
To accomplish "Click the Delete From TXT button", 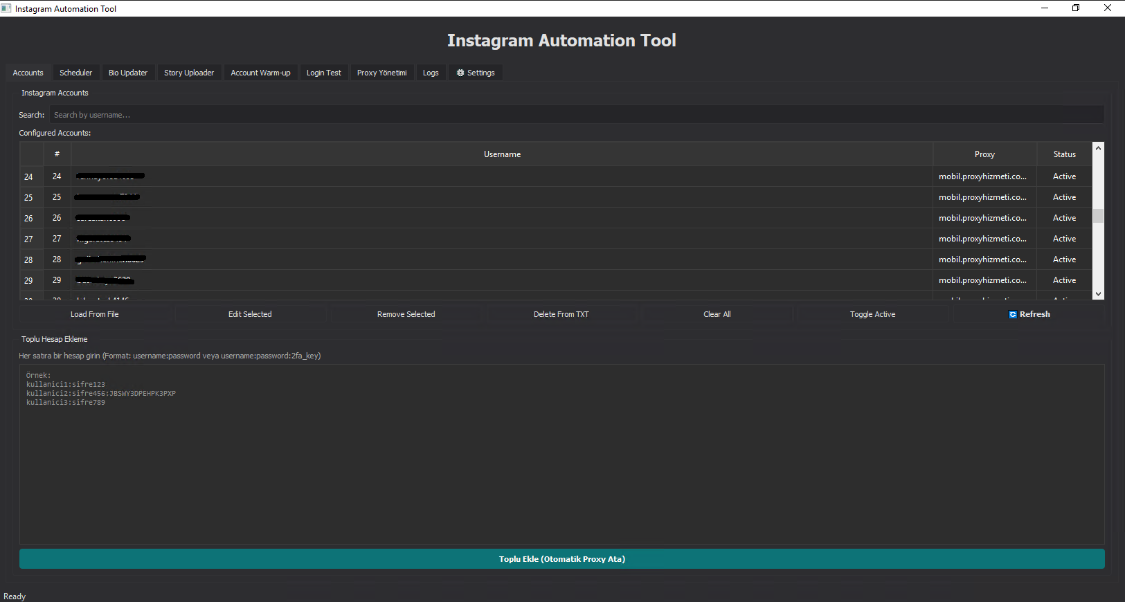I will click(x=561, y=314).
